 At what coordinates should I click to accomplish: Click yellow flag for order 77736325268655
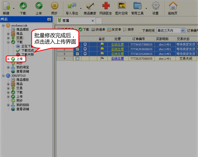(102, 54)
